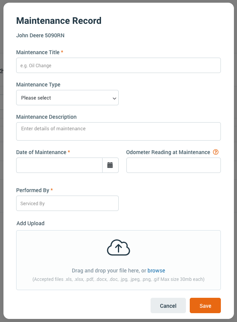237x322 pixels.
Task: Click the accepted file types hint text
Action: tap(118, 279)
